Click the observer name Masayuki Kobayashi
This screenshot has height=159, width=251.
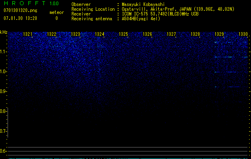point(143,4)
